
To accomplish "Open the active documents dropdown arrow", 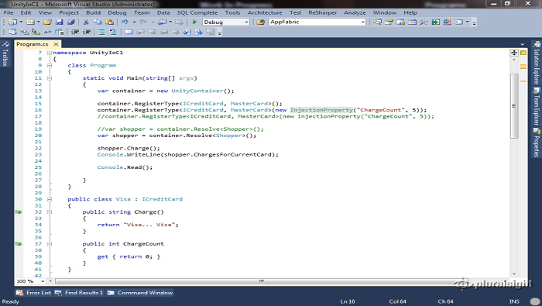I will (x=523, y=44).
